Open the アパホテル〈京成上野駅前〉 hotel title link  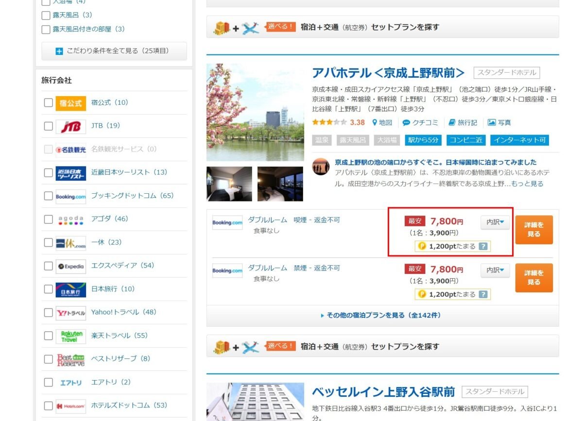pyautogui.click(x=388, y=73)
